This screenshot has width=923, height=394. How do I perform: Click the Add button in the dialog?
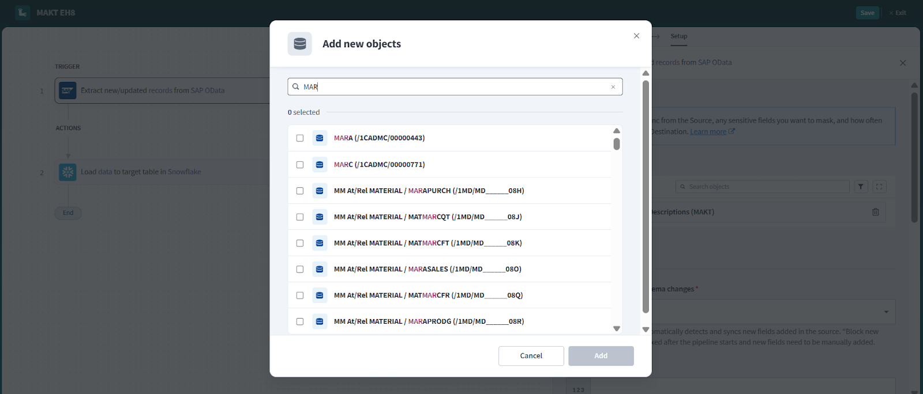coord(601,356)
